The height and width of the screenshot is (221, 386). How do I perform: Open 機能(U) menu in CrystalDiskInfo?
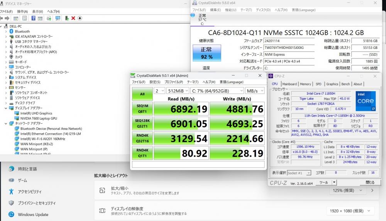coord(231,10)
